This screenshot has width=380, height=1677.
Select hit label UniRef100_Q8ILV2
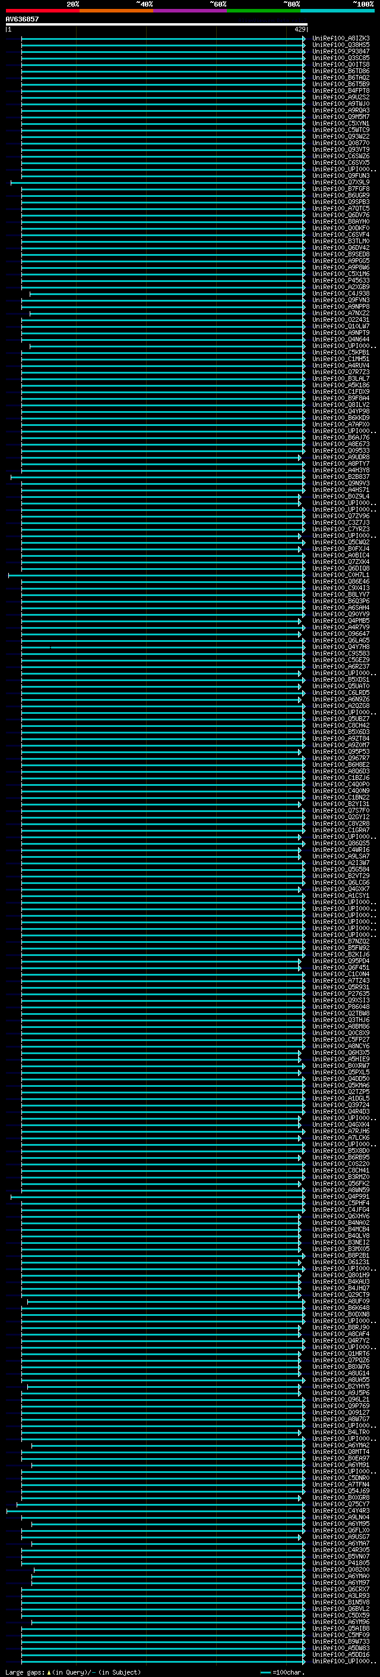tap(341, 405)
